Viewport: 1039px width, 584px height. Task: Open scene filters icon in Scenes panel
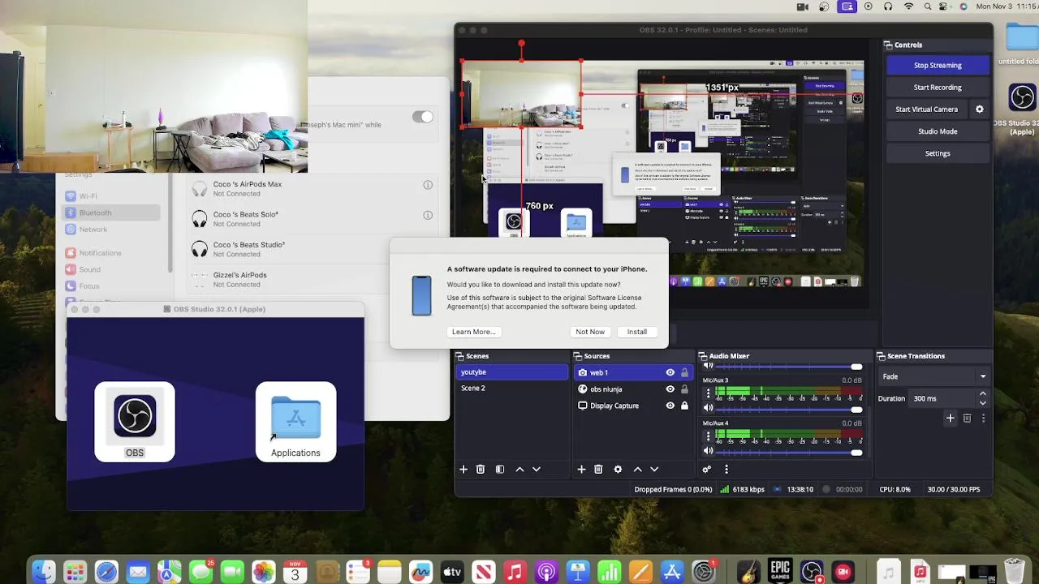500,469
